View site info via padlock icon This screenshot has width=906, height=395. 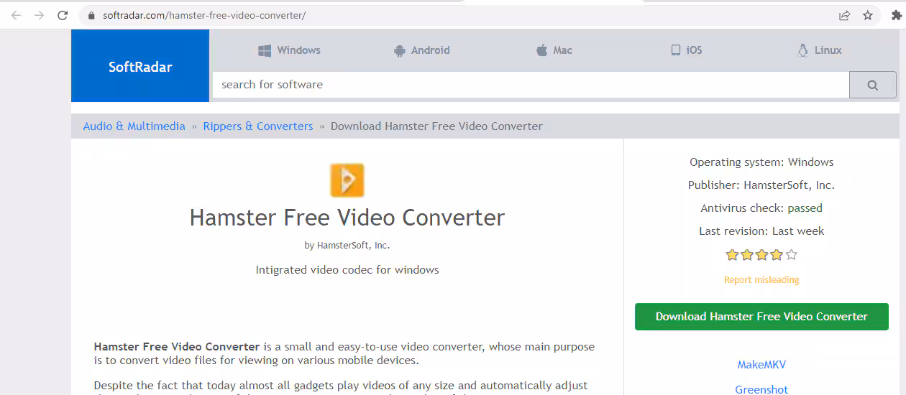click(91, 15)
